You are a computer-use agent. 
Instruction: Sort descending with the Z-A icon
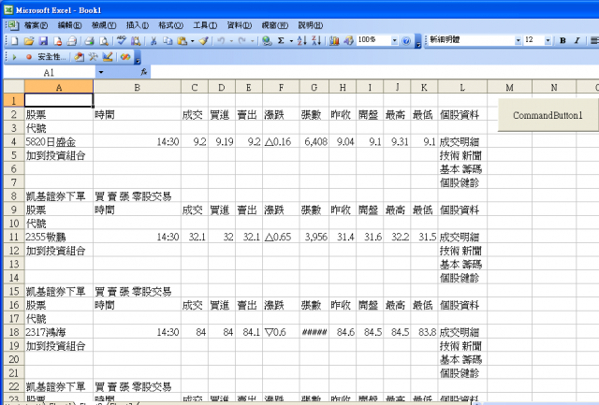[x=316, y=40]
